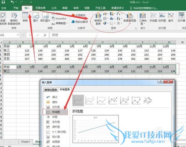Select the 100% stacked line chart subtype

[101, 100]
